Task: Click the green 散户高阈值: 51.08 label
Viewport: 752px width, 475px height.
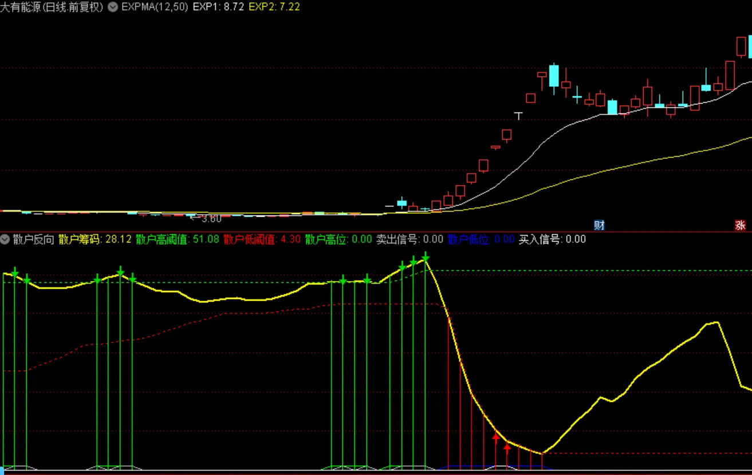Action: click(x=178, y=240)
